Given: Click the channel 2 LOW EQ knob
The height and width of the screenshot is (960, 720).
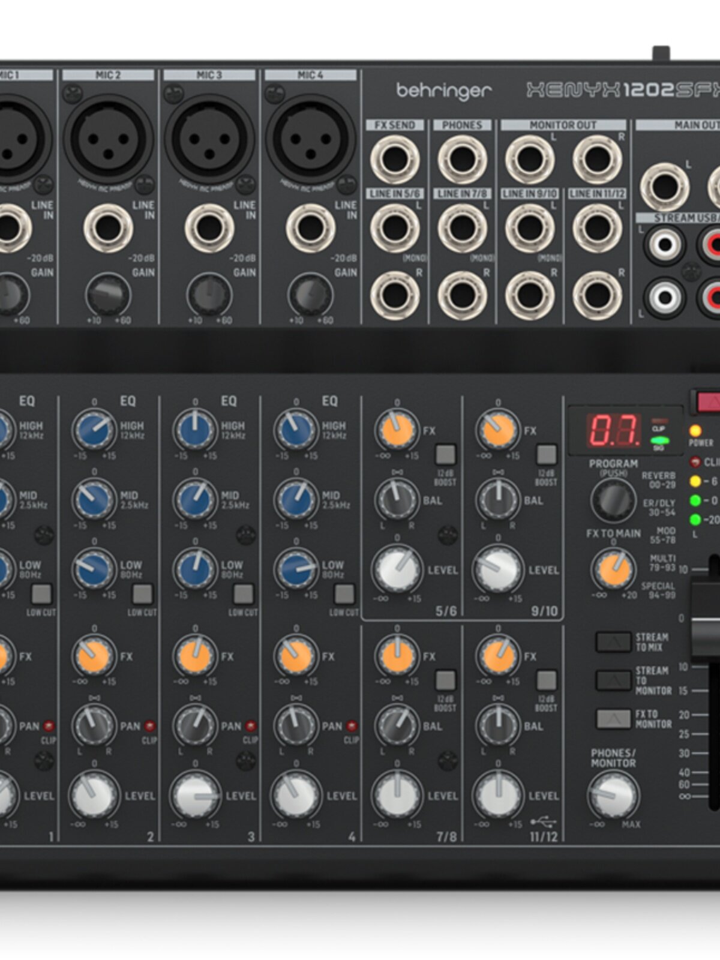Looking at the screenshot, I should click(94, 569).
